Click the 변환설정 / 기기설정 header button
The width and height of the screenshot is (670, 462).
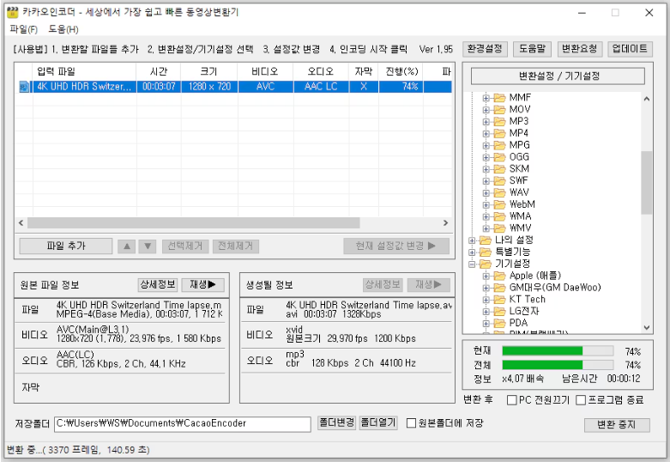[558, 76]
